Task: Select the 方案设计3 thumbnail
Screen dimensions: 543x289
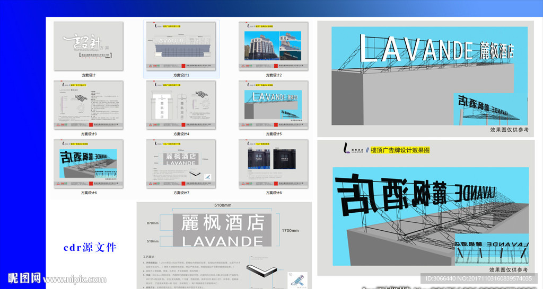Action: [x=89, y=105]
